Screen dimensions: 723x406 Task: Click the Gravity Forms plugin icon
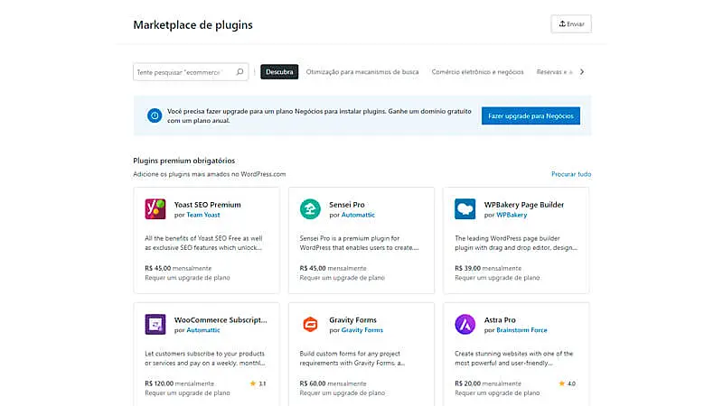[310, 324]
